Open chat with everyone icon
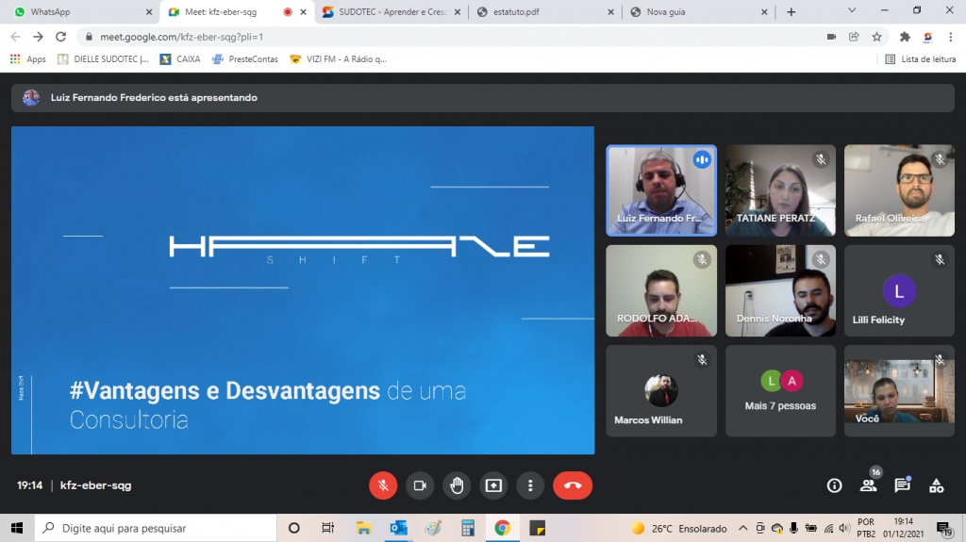The image size is (966, 542). (x=903, y=485)
